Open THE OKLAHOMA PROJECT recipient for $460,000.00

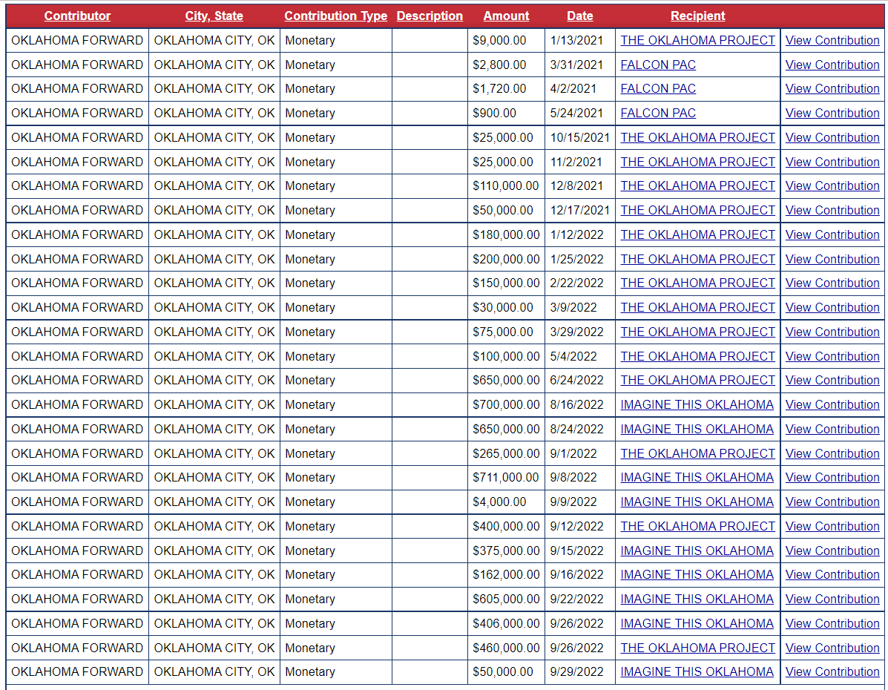(x=697, y=648)
